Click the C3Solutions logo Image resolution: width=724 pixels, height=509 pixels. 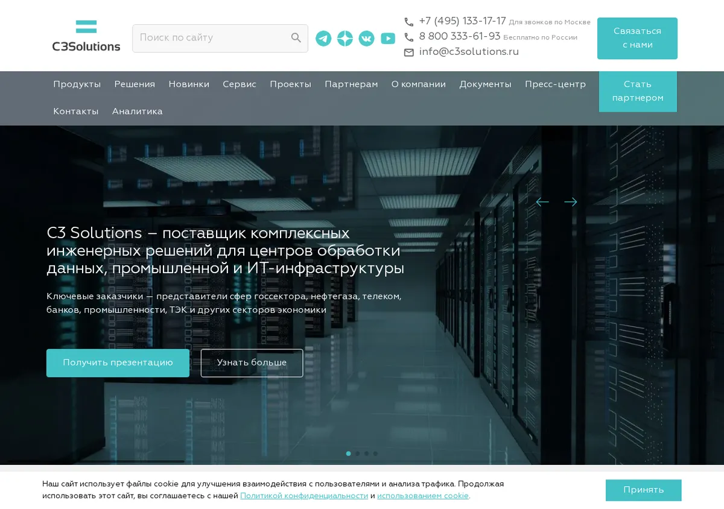pyautogui.click(x=86, y=36)
